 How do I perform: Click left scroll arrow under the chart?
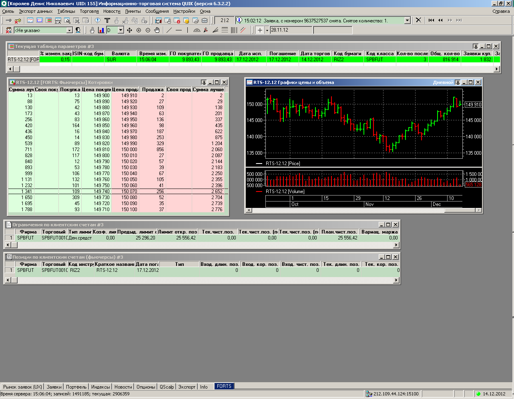click(x=249, y=210)
